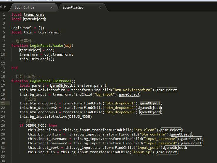The image size is (217, 163).
Task: Click the next-tab right arrow
Action: click(5, 7)
